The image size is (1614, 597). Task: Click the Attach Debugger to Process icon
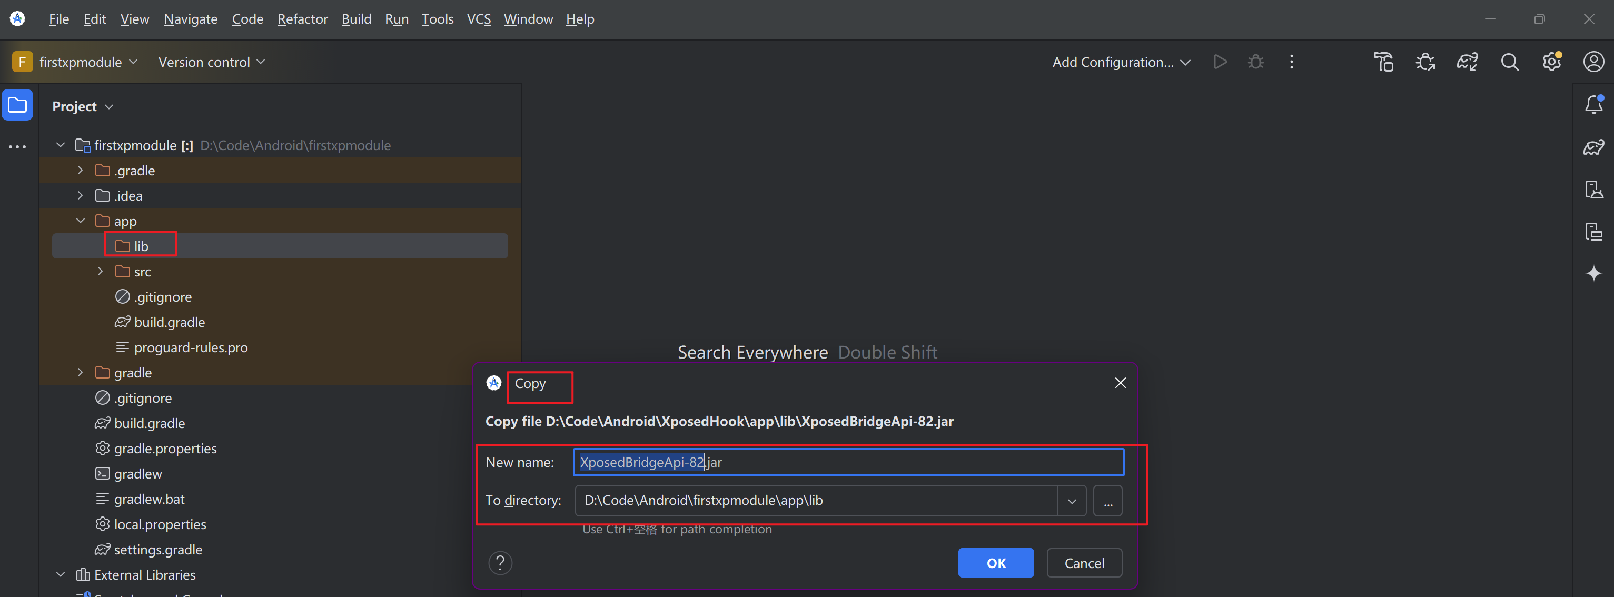click(1425, 62)
